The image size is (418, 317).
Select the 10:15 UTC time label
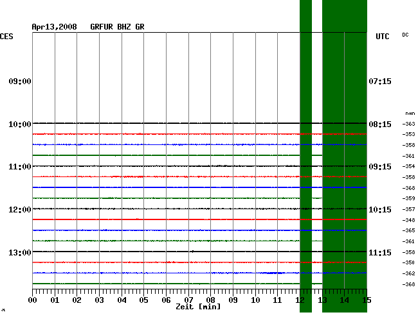(x=380, y=210)
